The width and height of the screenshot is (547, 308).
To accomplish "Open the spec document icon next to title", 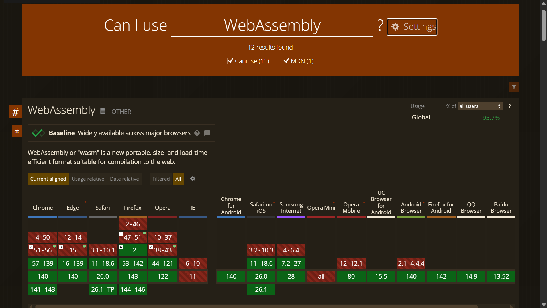I will click(103, 111).
